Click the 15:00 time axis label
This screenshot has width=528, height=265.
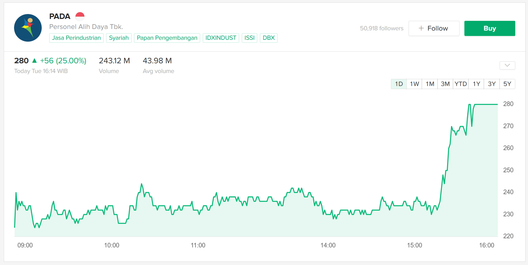[x=414, y=245]
